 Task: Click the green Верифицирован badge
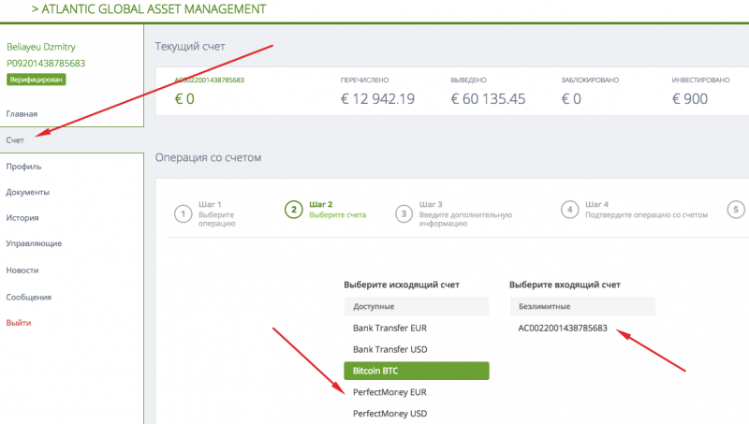point(36,80)
